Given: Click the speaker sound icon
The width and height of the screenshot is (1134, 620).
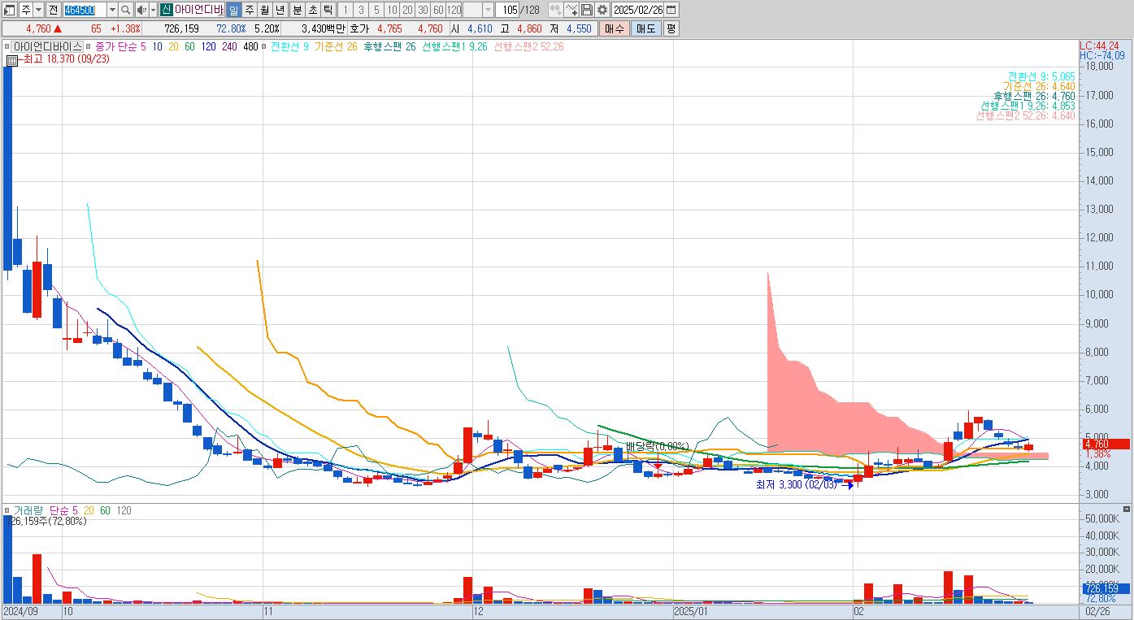Looking at the screenshot, I should (x=141, y=10).
